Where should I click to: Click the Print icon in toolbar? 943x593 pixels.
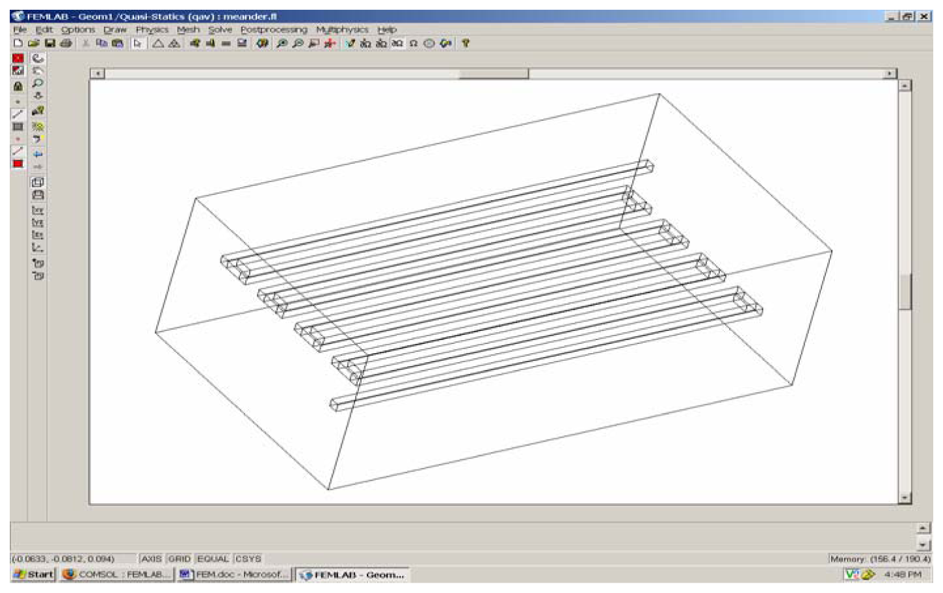coord(66,44)
